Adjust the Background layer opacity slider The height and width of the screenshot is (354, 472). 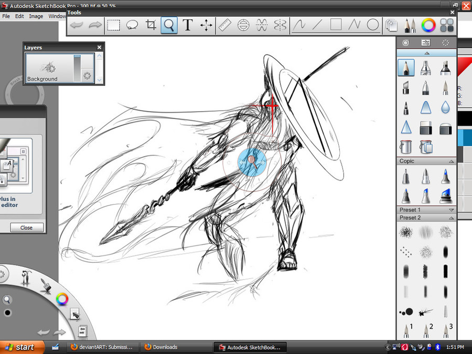pos(77,68)
